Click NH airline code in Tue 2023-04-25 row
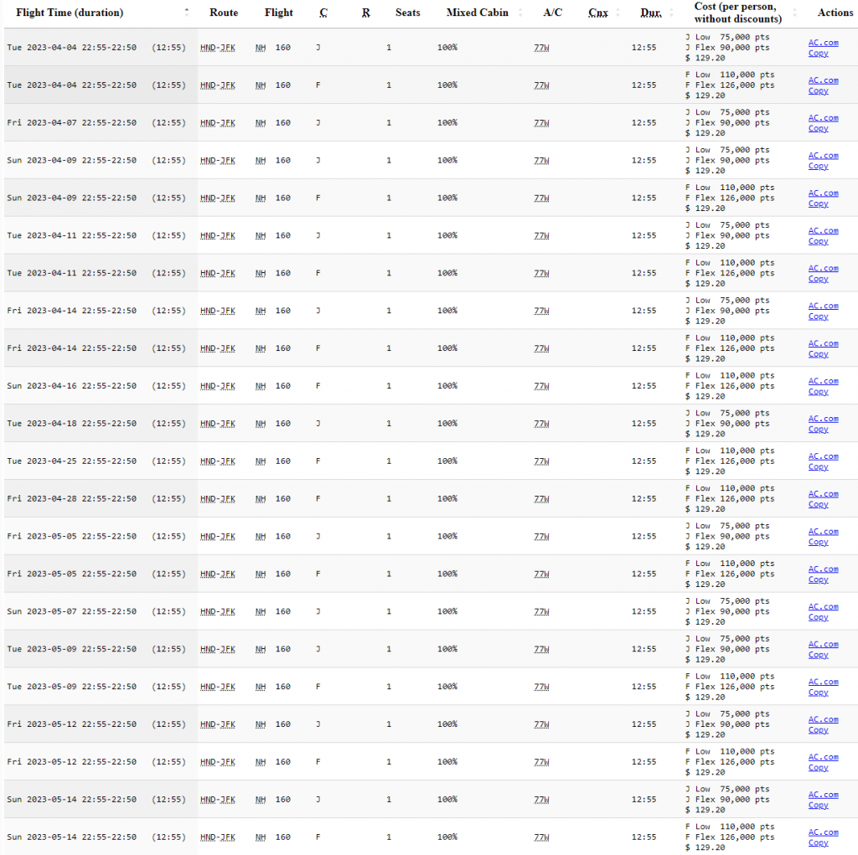Screen dimensions: 858x855 261,461
